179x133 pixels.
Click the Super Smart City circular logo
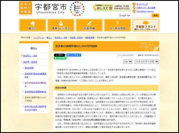click(x=77, y=9)
